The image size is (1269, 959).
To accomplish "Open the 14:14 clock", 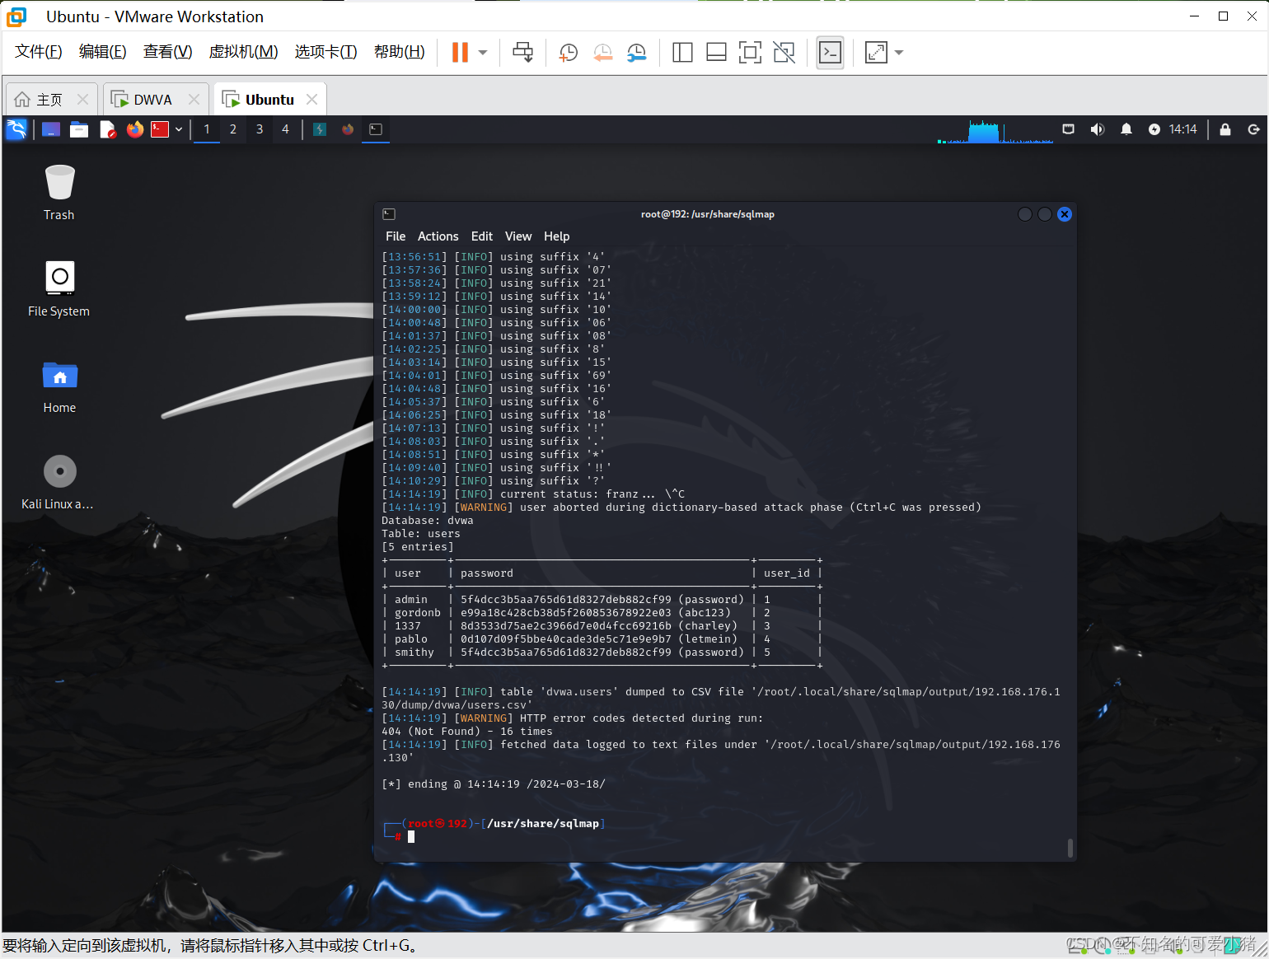I will (x=1183, y=129).
